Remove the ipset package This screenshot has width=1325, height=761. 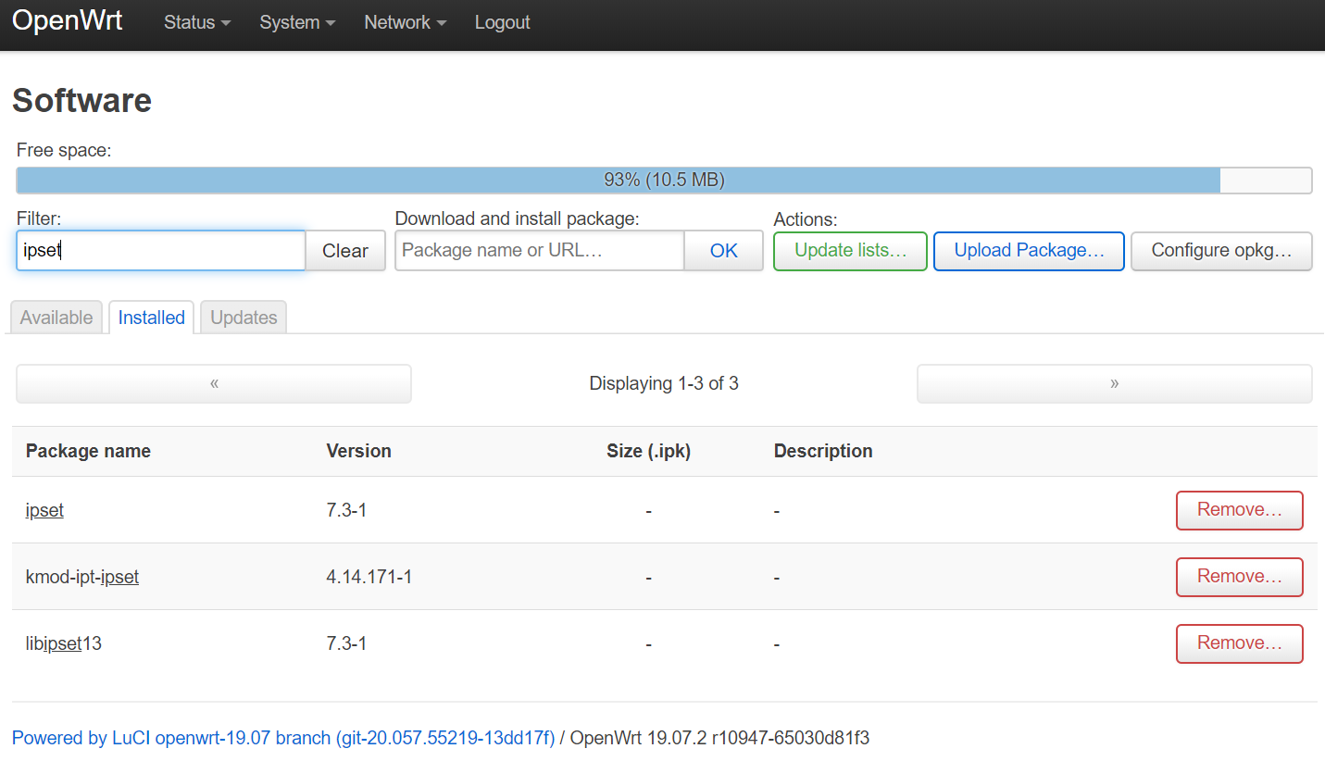[1239, 510]
